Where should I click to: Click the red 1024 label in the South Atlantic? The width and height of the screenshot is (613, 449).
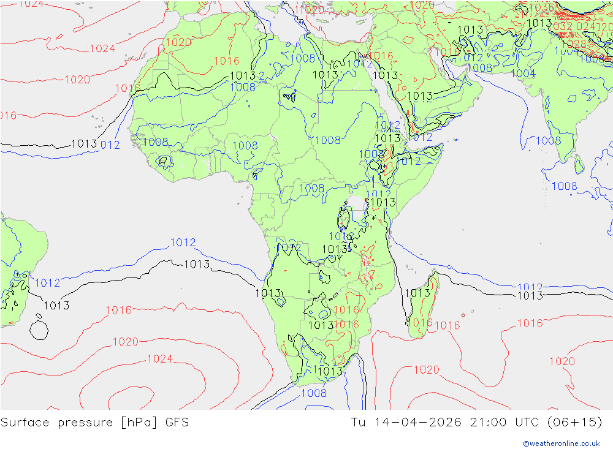click(x=160, y=359)
